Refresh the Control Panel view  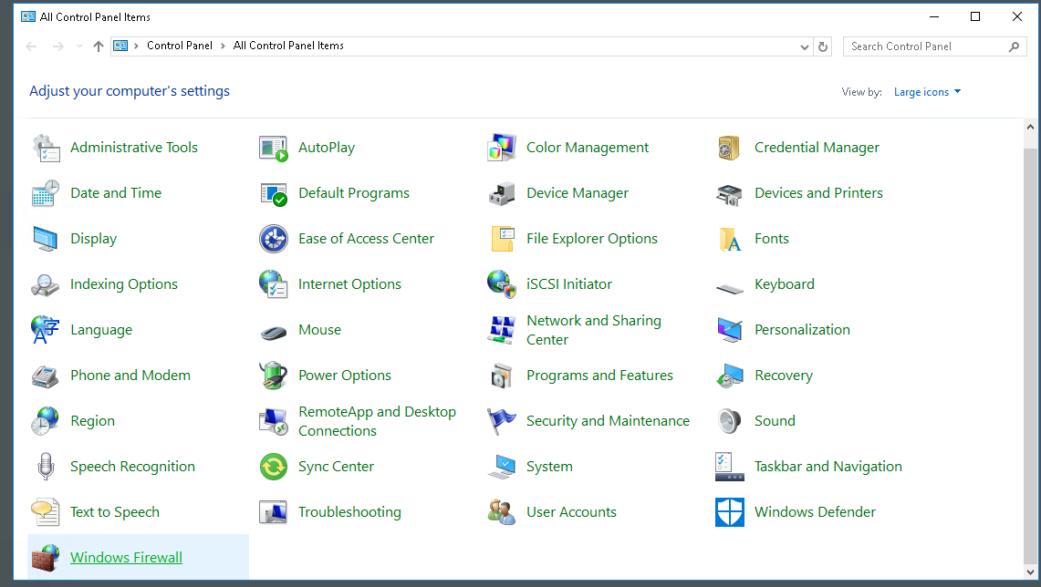823,47
